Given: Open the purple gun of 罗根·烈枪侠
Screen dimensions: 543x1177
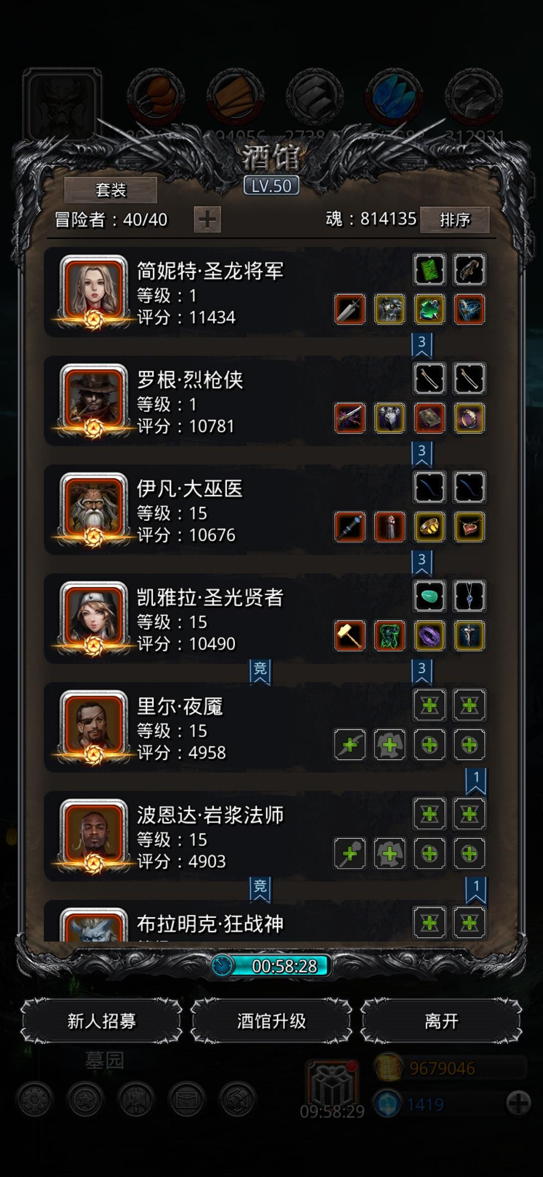Looking at the screenshot, I should (350, 418).
